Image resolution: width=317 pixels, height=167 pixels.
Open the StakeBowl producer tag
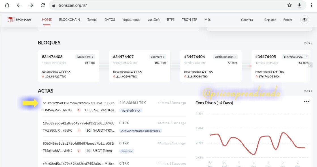tap(85, 57)
